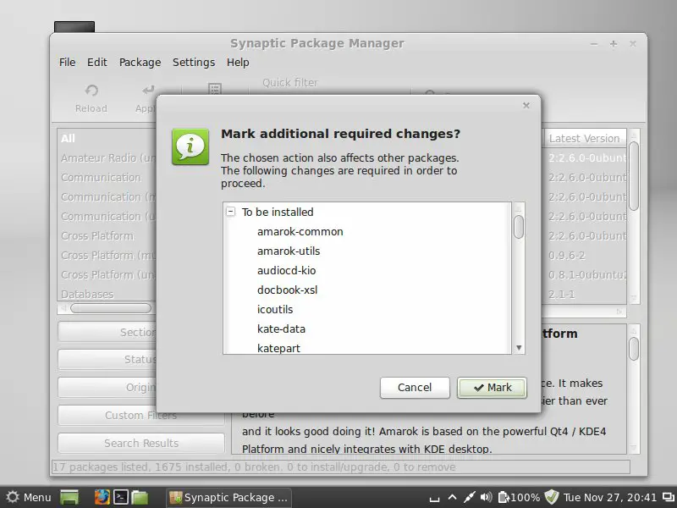
Task: Select docbook-xsl in the list
Action: (287, 290)
